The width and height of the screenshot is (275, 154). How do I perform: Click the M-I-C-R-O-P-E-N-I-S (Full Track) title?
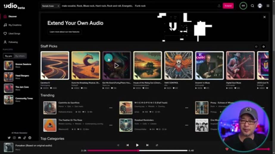(x=151, y=103)
